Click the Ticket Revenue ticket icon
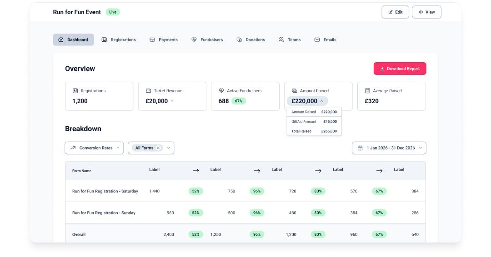 [148, 91]
